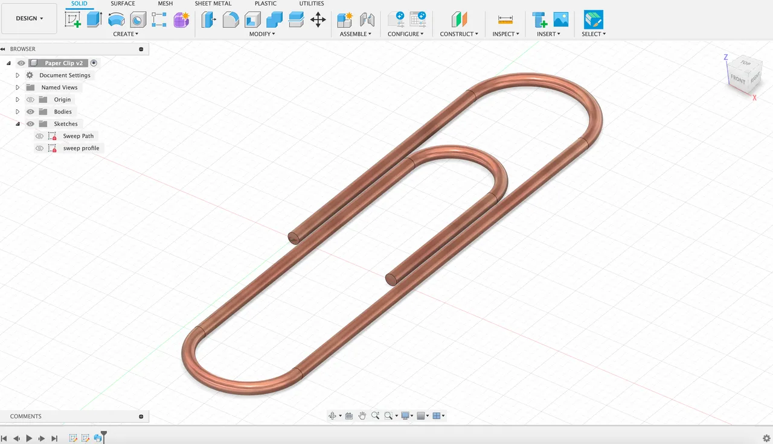The height and width of the screenshot is (444, 773).
Task: Expand the Document Settings node
Action: [17, 75]
